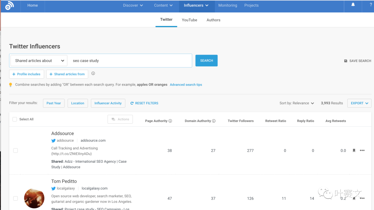Open the localgalaxy.com website link
The image size is (374, 210).
[x=95, y=188]
